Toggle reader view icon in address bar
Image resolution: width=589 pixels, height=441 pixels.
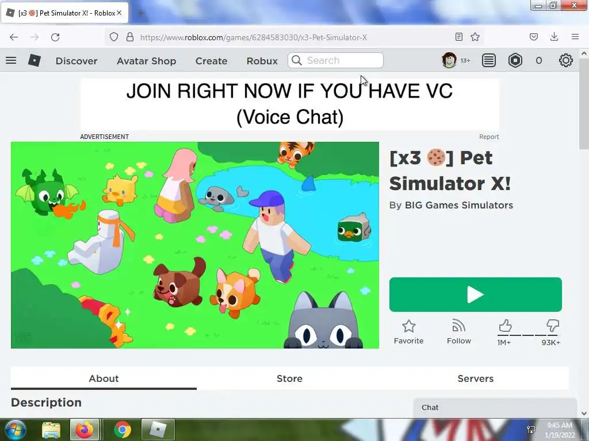coord(458,37)
